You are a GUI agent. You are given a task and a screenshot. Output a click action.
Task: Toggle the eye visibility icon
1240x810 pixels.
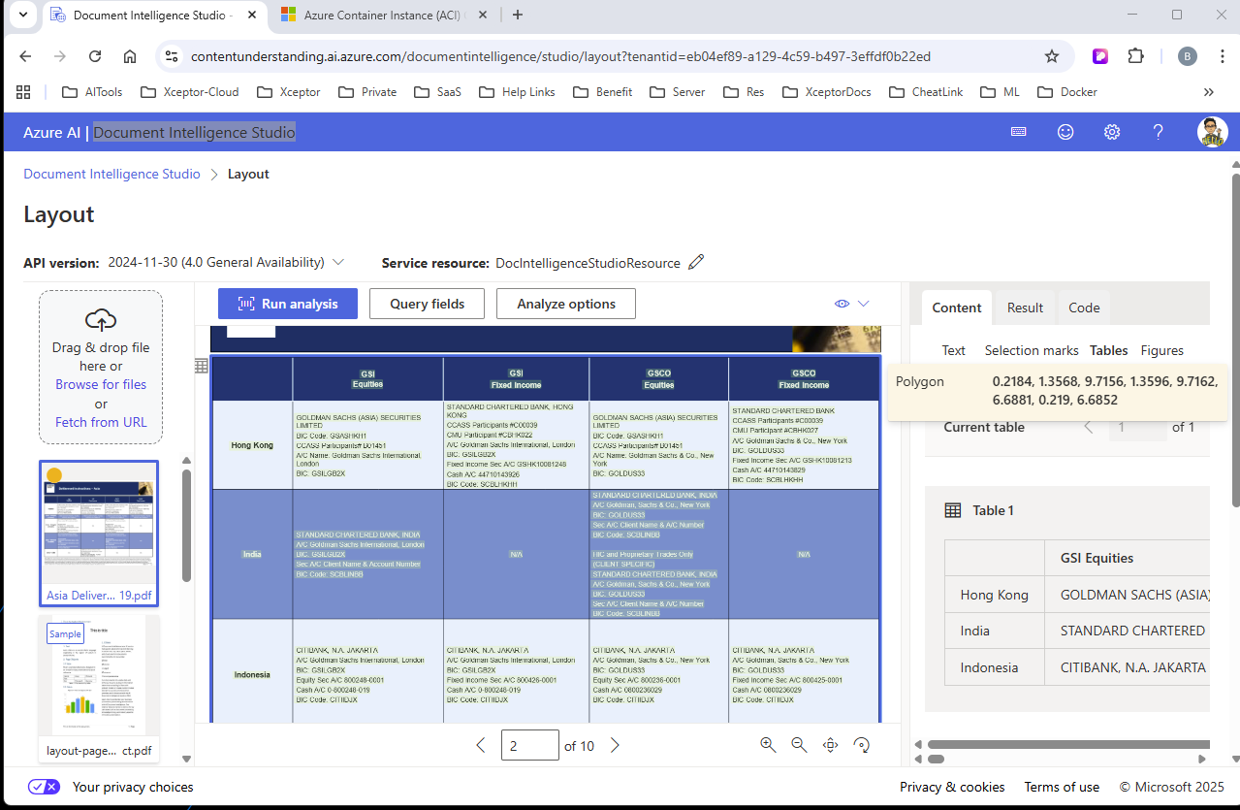(842, 304)
